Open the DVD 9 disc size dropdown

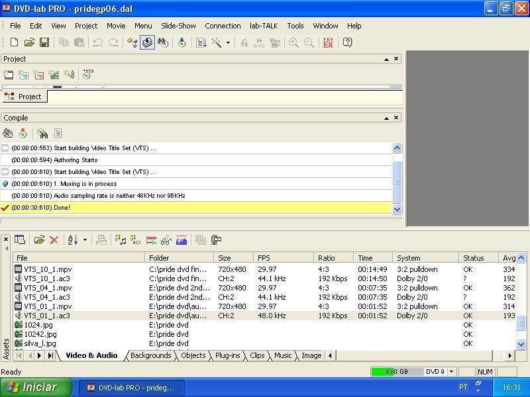point(452,372)
